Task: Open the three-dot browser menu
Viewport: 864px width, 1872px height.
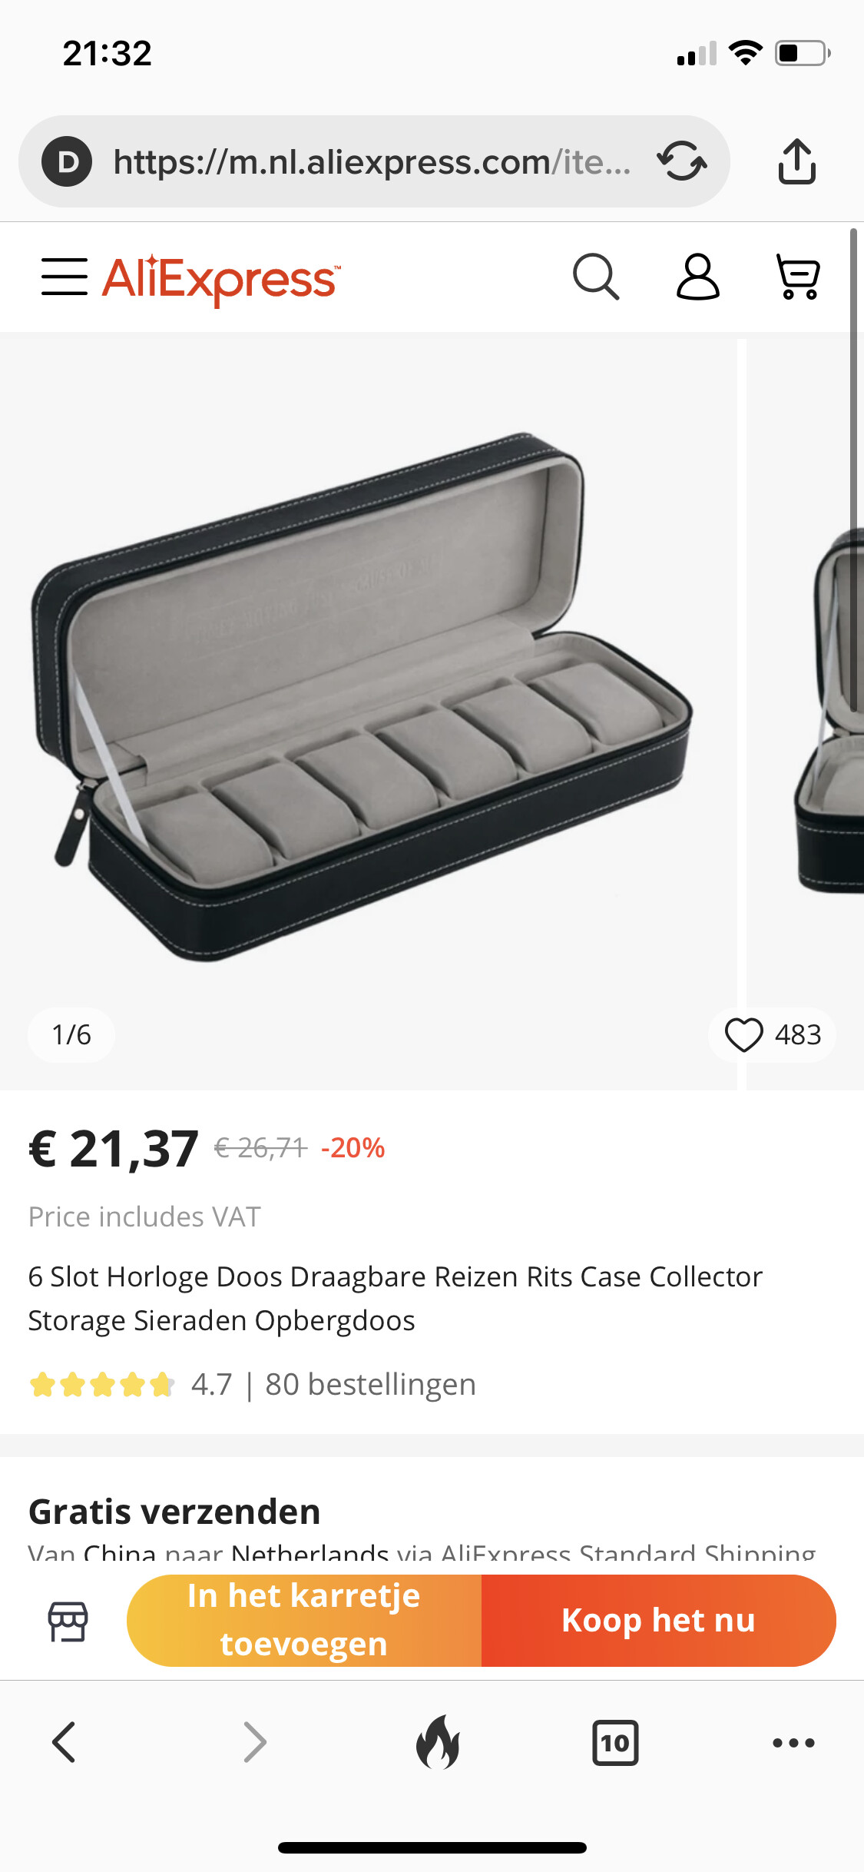Action: (x=793, y=1742)
